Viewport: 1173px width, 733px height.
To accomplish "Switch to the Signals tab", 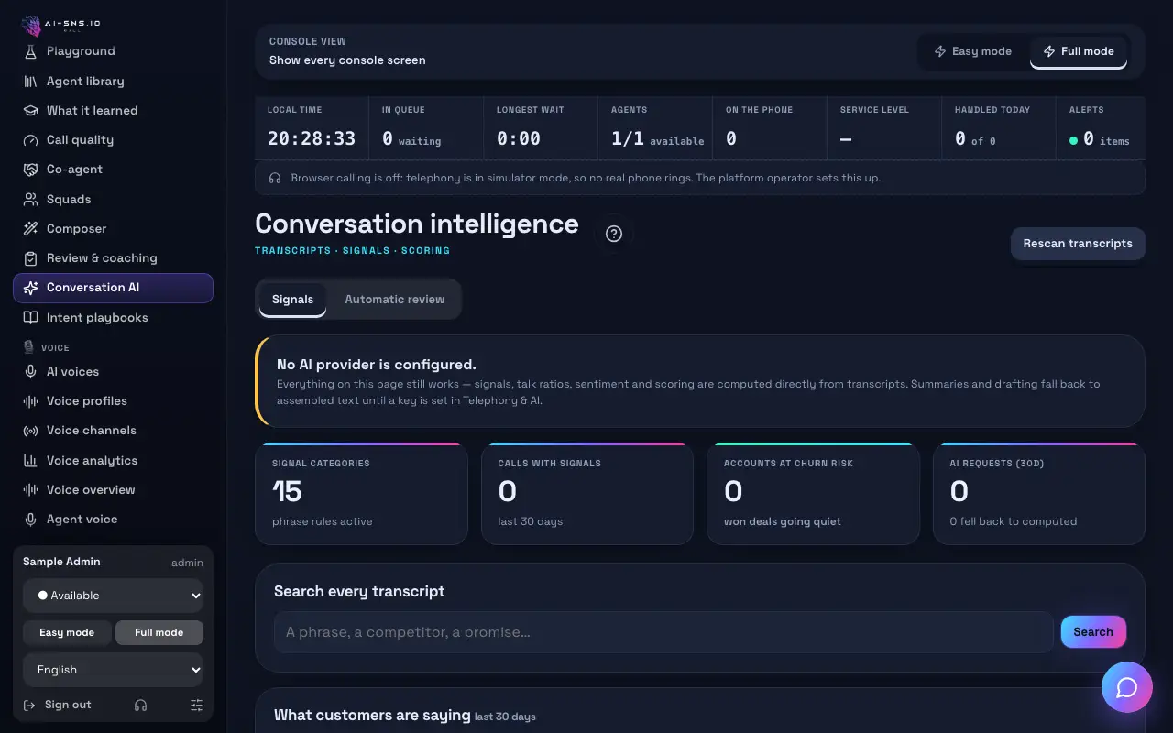I will [292, 300].
